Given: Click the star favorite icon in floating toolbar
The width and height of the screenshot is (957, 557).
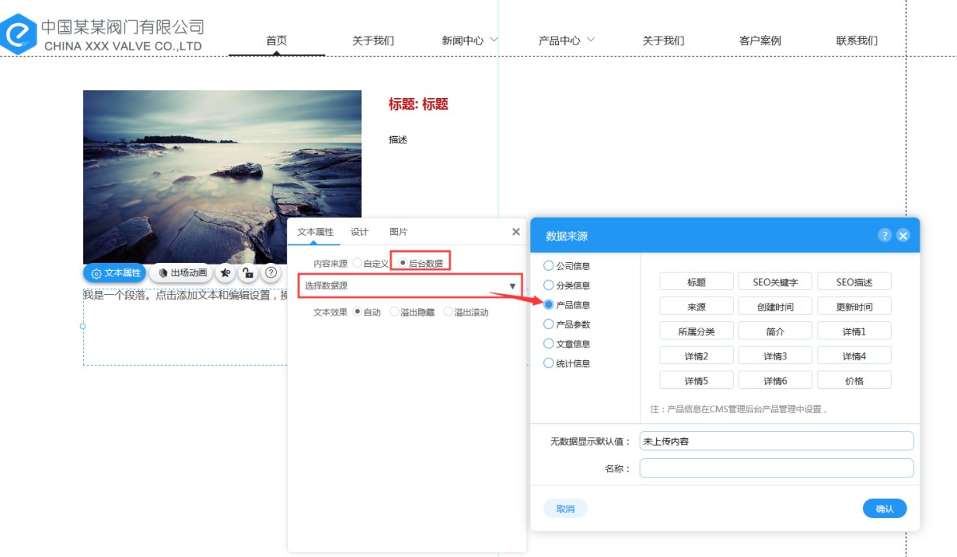Looking at the screenshot, I should pos(226,273).
